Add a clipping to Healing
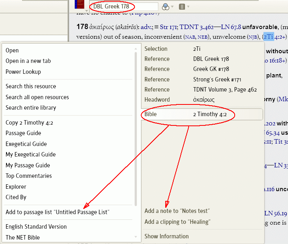Image resolution: width=288 pixels, height=244 pixels. pyautogui.click(x=177, y=222)
